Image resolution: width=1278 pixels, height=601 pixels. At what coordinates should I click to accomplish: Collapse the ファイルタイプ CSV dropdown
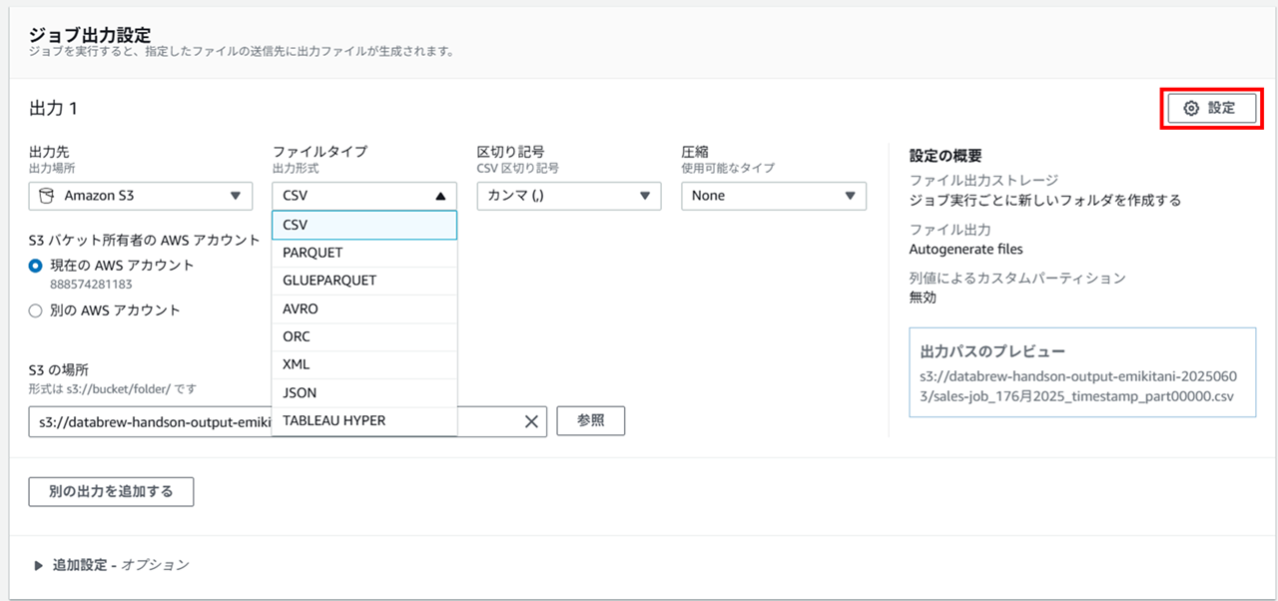coord(364,196)
